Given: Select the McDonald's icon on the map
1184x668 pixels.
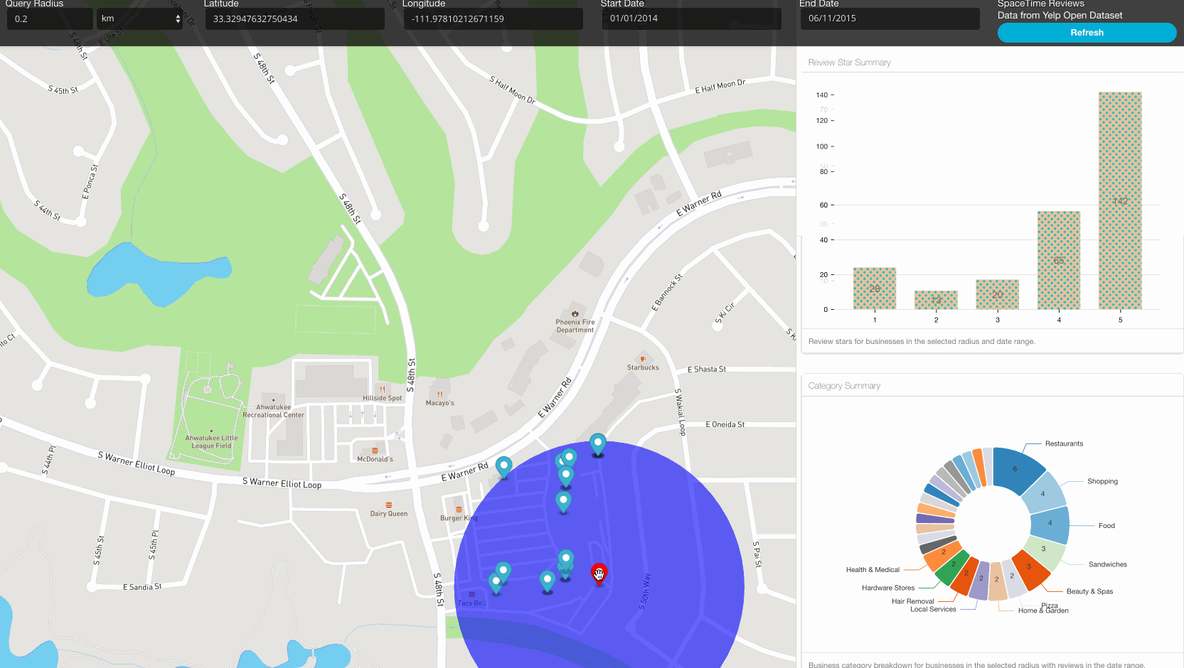Looking at the screenshot, I should tap(373, 450).
